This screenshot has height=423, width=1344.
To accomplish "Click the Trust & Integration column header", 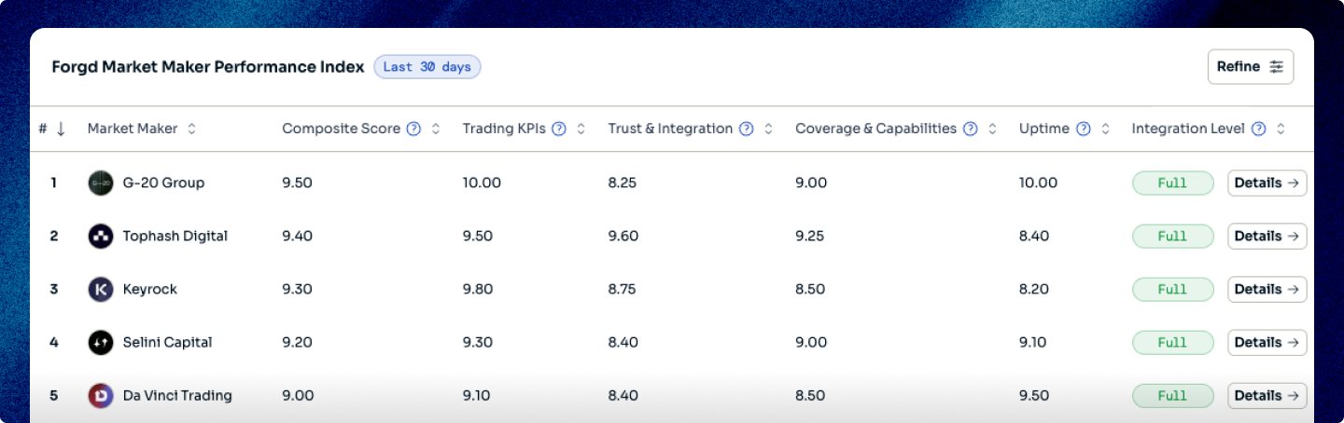I will (670, 130).
